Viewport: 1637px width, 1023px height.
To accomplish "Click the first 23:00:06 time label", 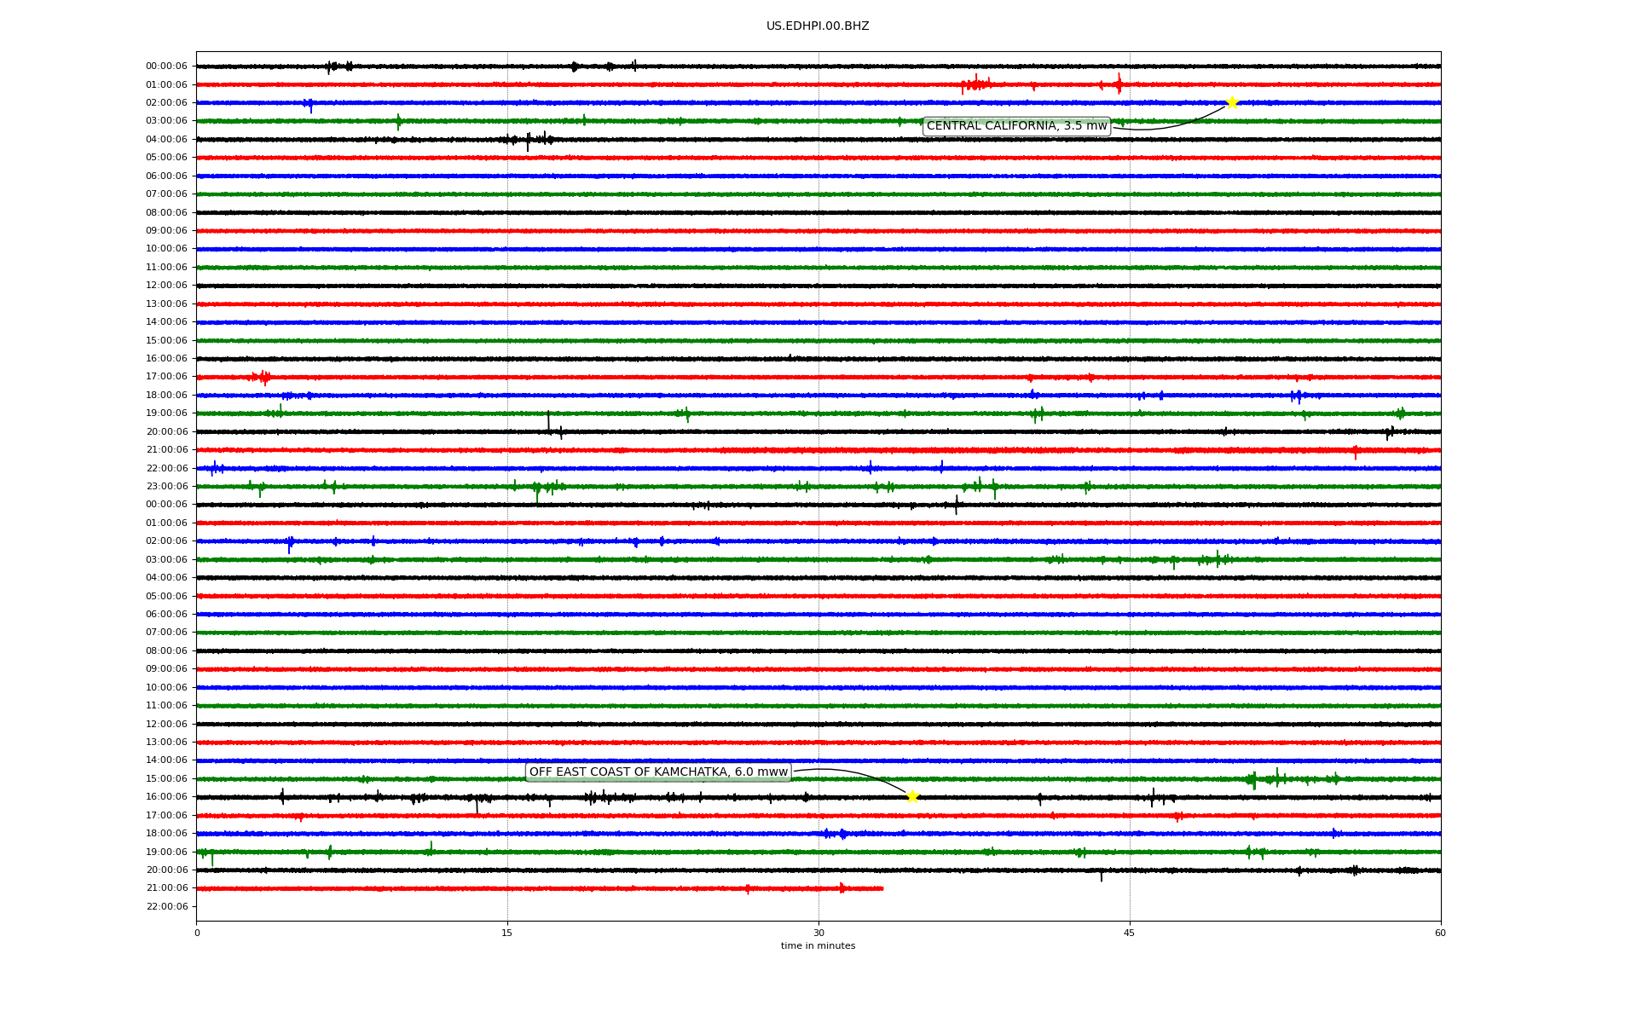I will (x=166, y=487).
